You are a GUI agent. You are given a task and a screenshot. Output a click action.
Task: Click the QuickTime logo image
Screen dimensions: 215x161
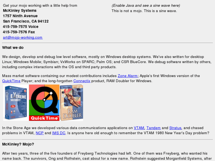click(44, 103)
